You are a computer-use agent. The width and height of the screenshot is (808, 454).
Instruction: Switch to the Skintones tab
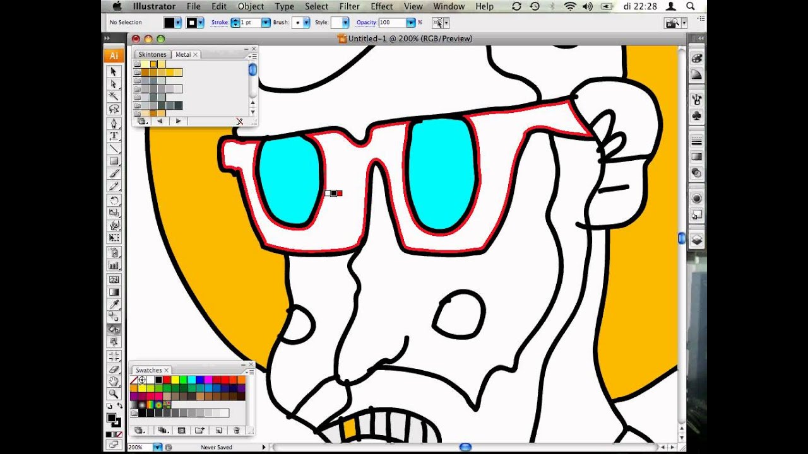click(152, 55)
